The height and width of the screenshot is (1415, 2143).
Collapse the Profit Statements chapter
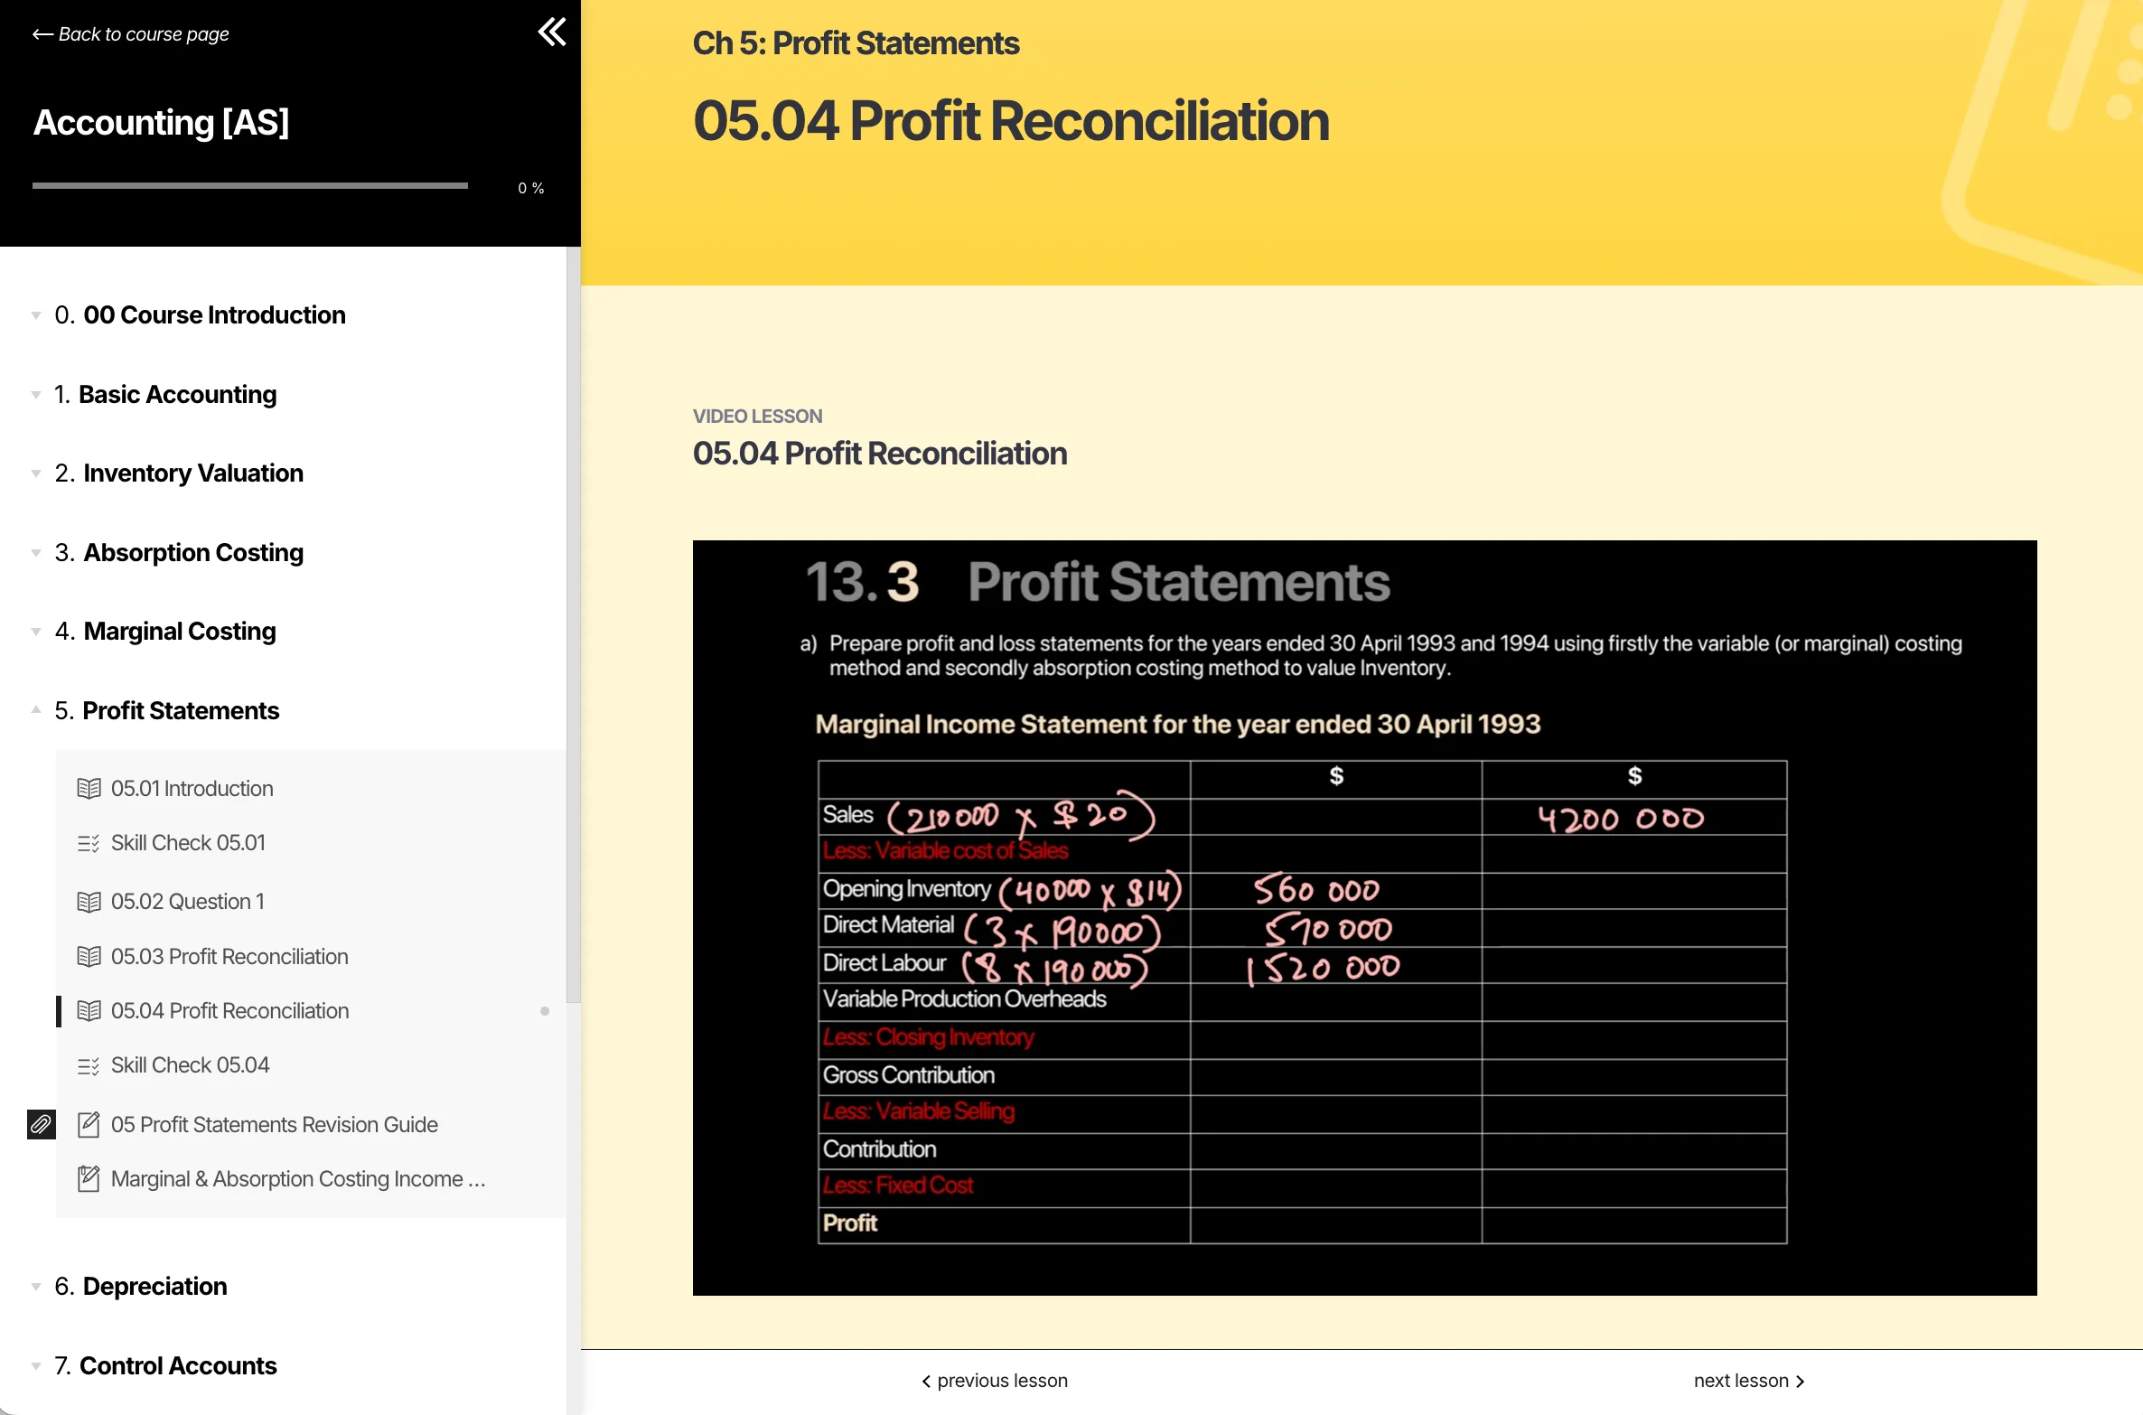(36, 710)
